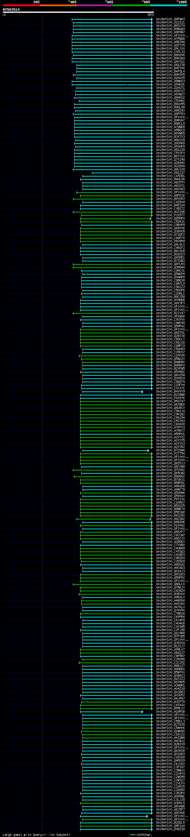Select label UniRef100_B9RVA7
Viewport: 190px width, 837px height.
(170, 120)
